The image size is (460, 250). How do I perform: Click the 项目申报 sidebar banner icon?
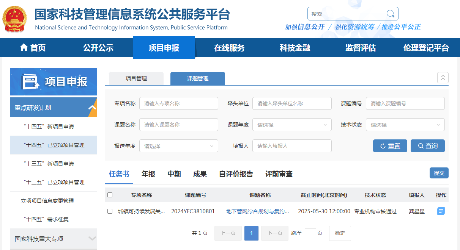pyautogui.click(x=31, y=82)
